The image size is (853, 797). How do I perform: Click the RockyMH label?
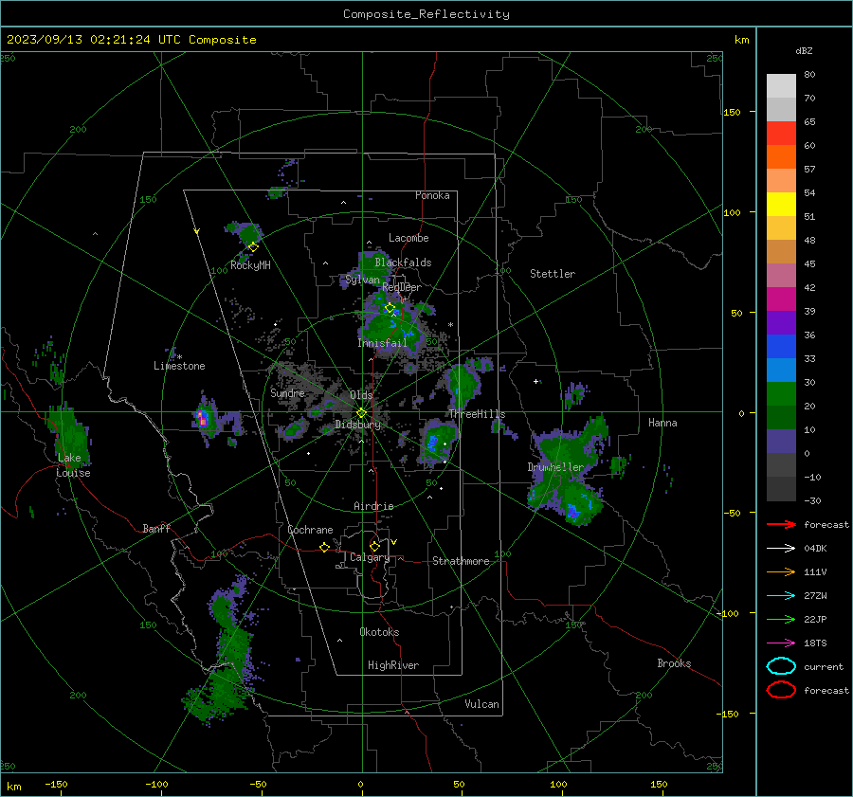(250, 265)
